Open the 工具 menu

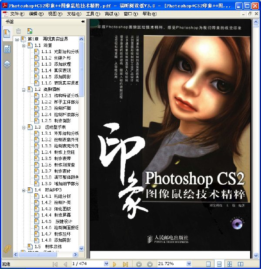pos(93,14)
